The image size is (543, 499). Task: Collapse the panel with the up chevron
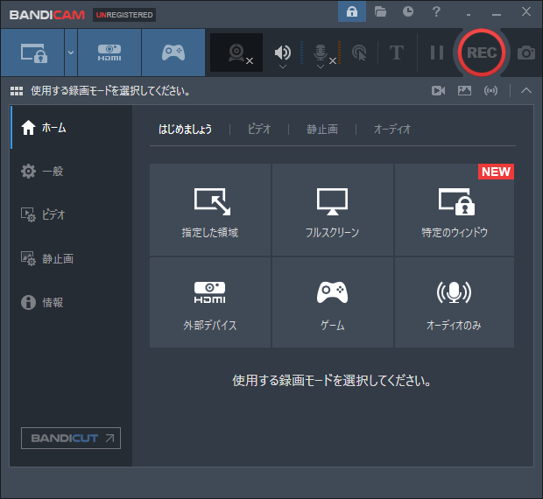coord(526,91)
